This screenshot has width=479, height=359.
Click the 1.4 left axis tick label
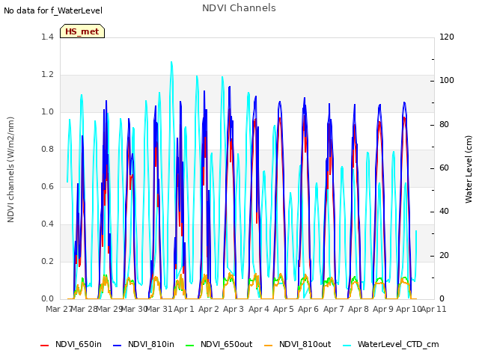(47, 37)
